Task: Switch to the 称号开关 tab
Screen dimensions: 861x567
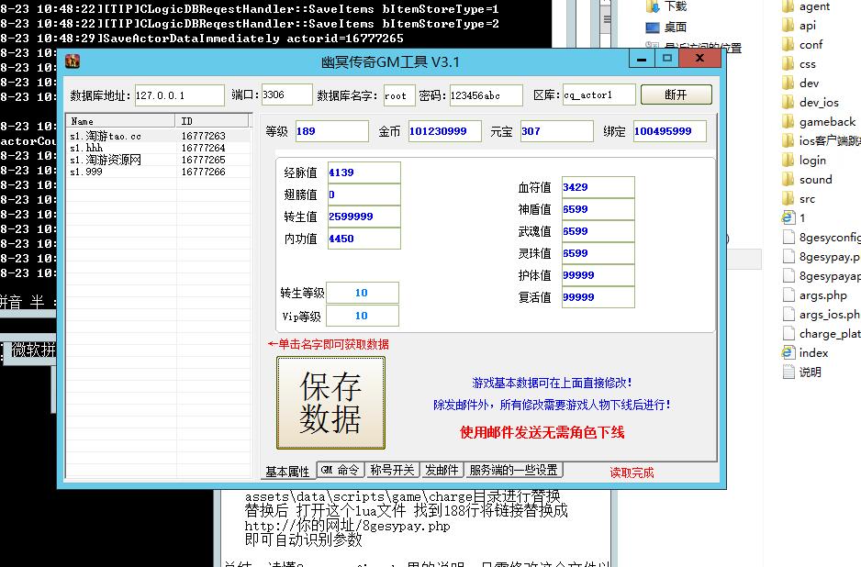Action: [x=392, y=470]
